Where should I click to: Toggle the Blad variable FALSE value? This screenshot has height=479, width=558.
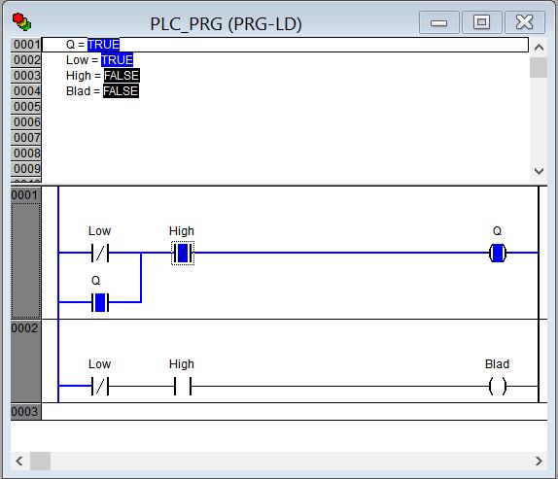(121, 91)
